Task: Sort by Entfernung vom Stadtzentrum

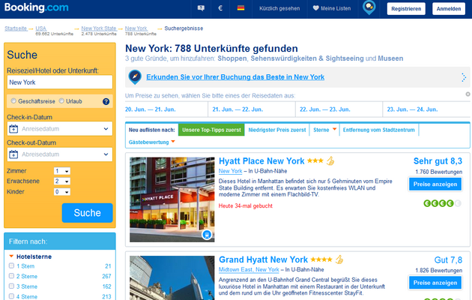Action: coord(378,130)
